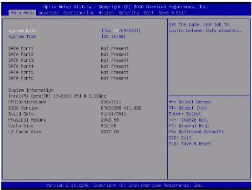
Task: Click the 3072 KB L3 cache value
Action: (x=110, y=132)
